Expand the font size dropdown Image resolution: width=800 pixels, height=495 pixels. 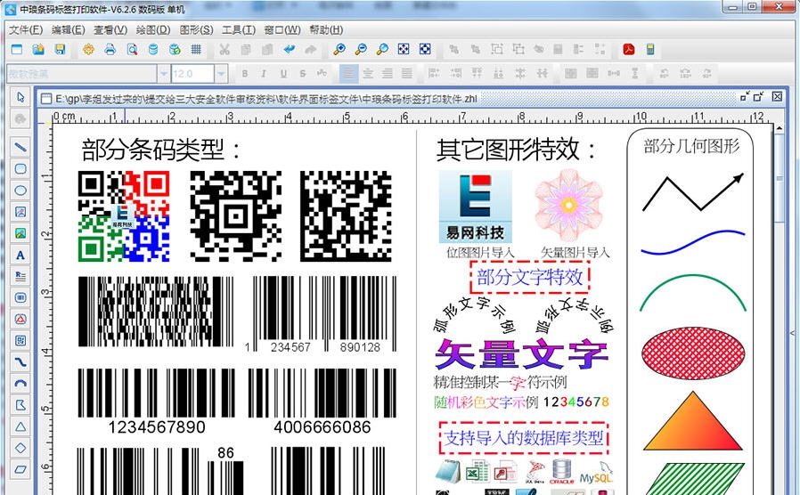[x=221, y=74]
